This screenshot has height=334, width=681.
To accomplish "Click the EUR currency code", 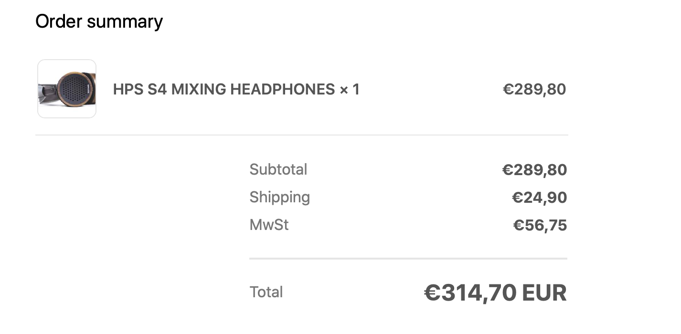I will (544, 292).
